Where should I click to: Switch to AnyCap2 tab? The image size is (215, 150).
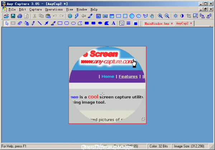[x=184, y=23]
